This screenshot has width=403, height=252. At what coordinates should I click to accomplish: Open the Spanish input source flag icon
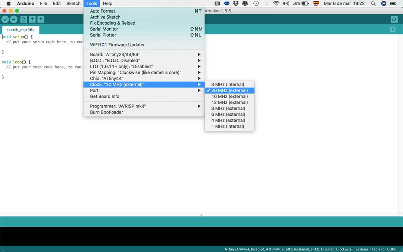point(316,3)
